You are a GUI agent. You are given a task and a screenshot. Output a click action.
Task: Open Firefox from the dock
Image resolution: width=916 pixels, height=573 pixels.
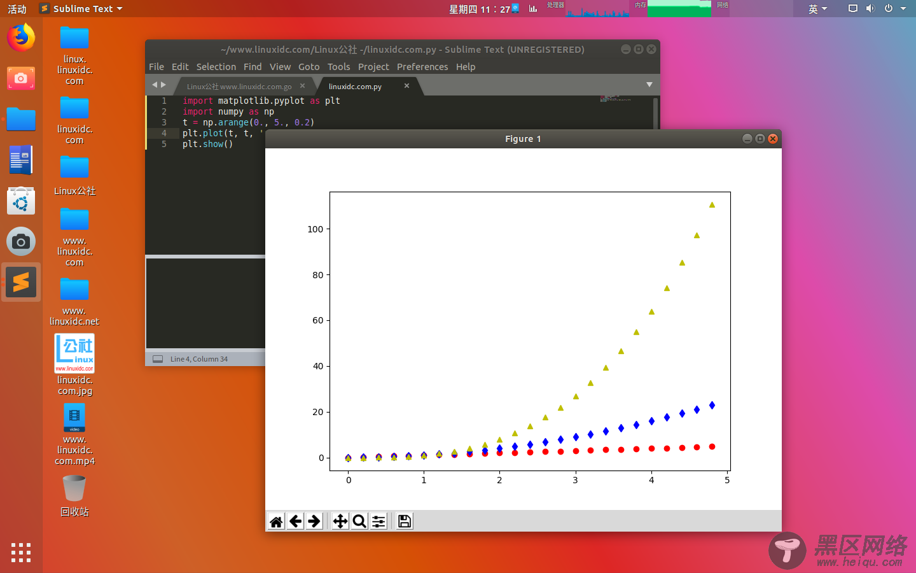[x=21, y=38]
